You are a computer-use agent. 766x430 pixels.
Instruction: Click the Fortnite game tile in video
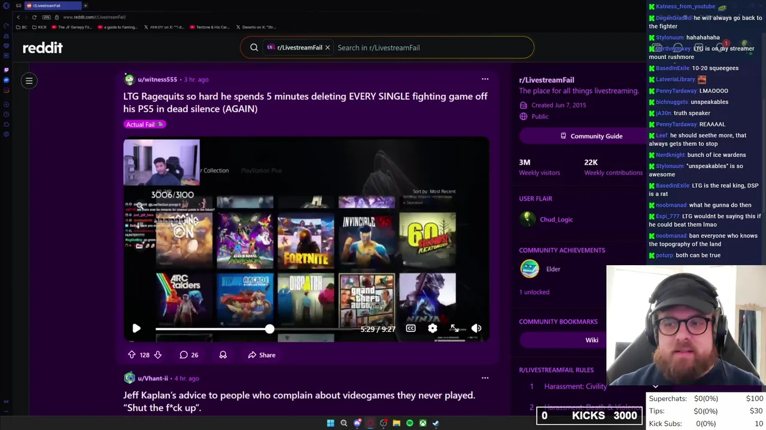[x=306, y=240]
